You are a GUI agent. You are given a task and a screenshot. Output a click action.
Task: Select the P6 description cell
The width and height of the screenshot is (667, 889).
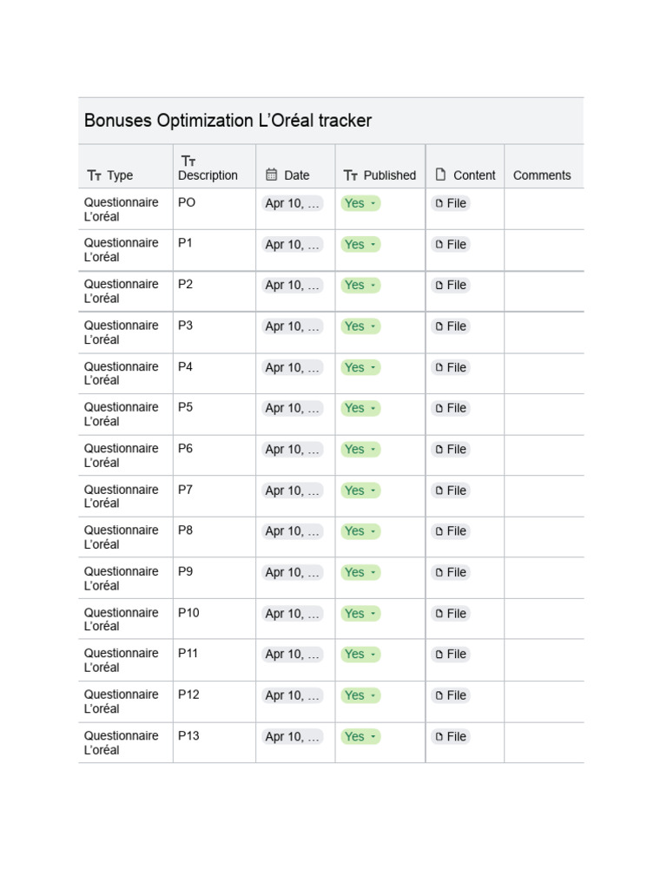click(215, 455)
